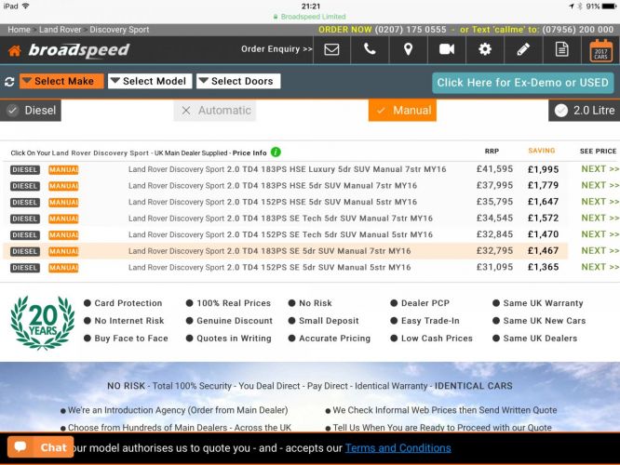The height and width of the screenshot is (465, 620).
Task: Toggle the 2.0 Litre engine filter
Action: 584,111
